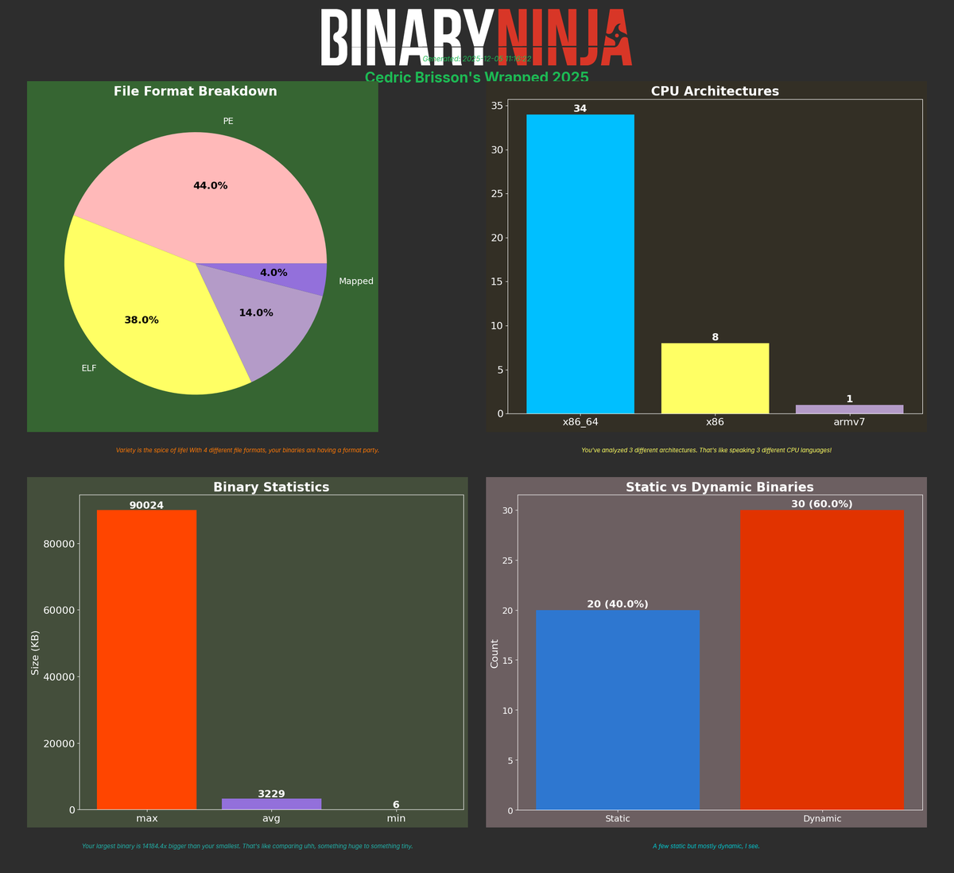Click the '20 (40.0%)' label
The height and width of the screenshot is (873, 954).
[618, 604]
